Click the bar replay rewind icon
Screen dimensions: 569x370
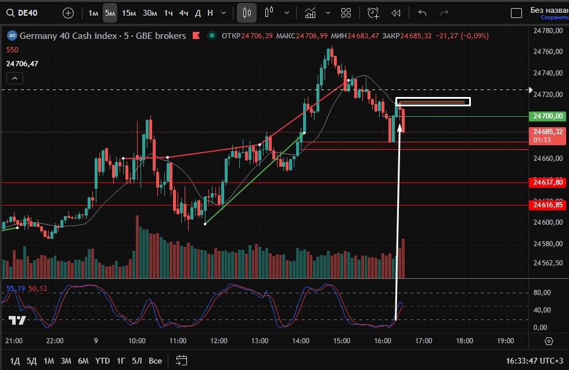click(x=396, y=13)
